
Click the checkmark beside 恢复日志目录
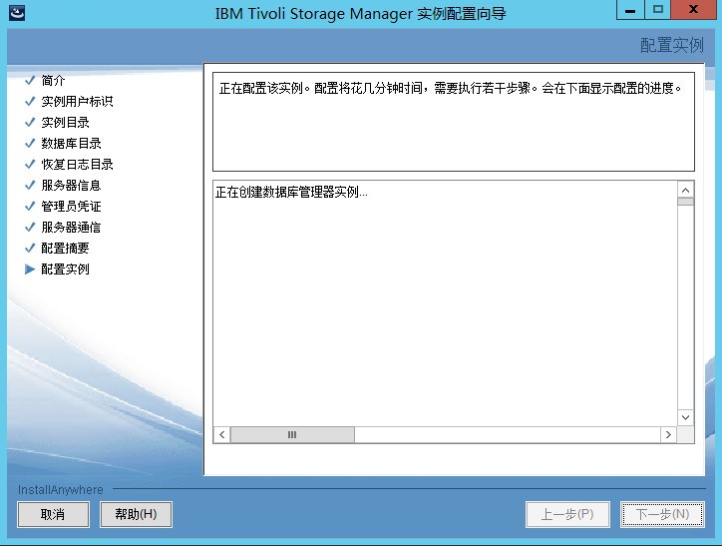tap(30, 164)
